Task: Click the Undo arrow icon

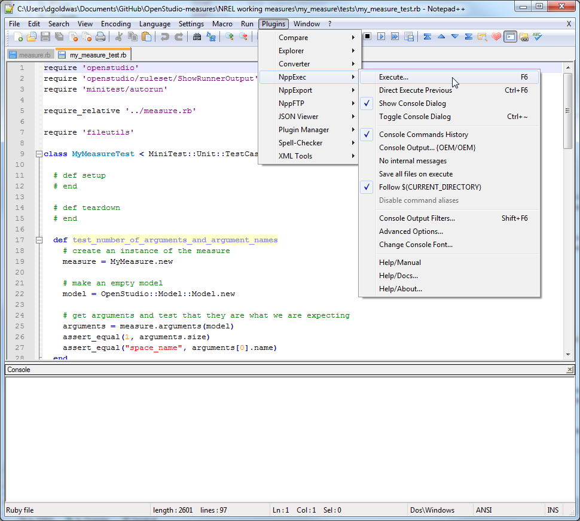Action: pos(164,36)
